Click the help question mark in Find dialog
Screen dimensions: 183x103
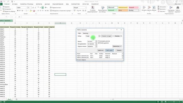click(x=117, y=30)
